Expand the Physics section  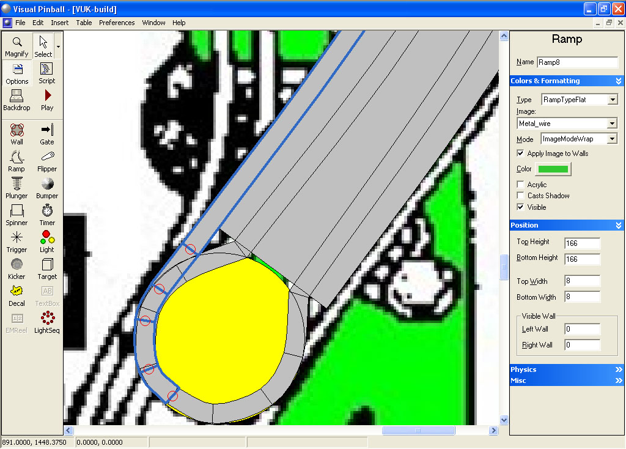tap(566, 369)
